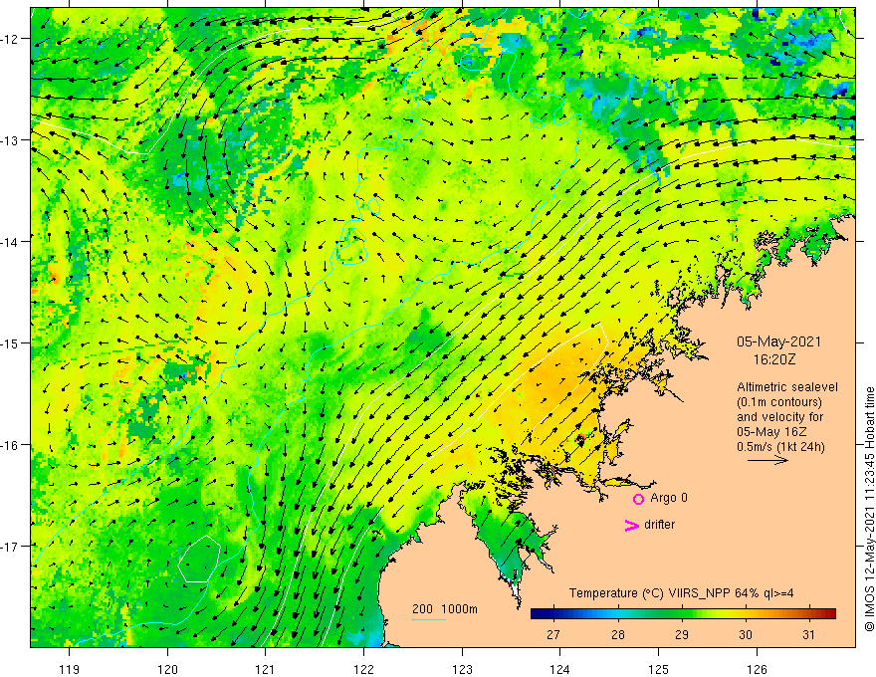Viewport: 876px width, 677px height.
Task: Click the longitude axis label 123
Action: point(462,669)
